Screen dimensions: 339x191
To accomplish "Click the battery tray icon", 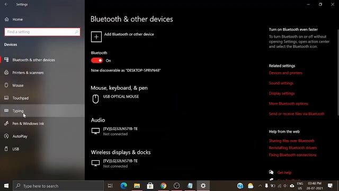I will click(x=273, y=186).
